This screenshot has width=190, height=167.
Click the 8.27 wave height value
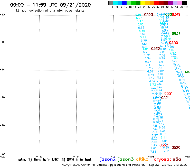pyautogui.click(x=155, y=135)
